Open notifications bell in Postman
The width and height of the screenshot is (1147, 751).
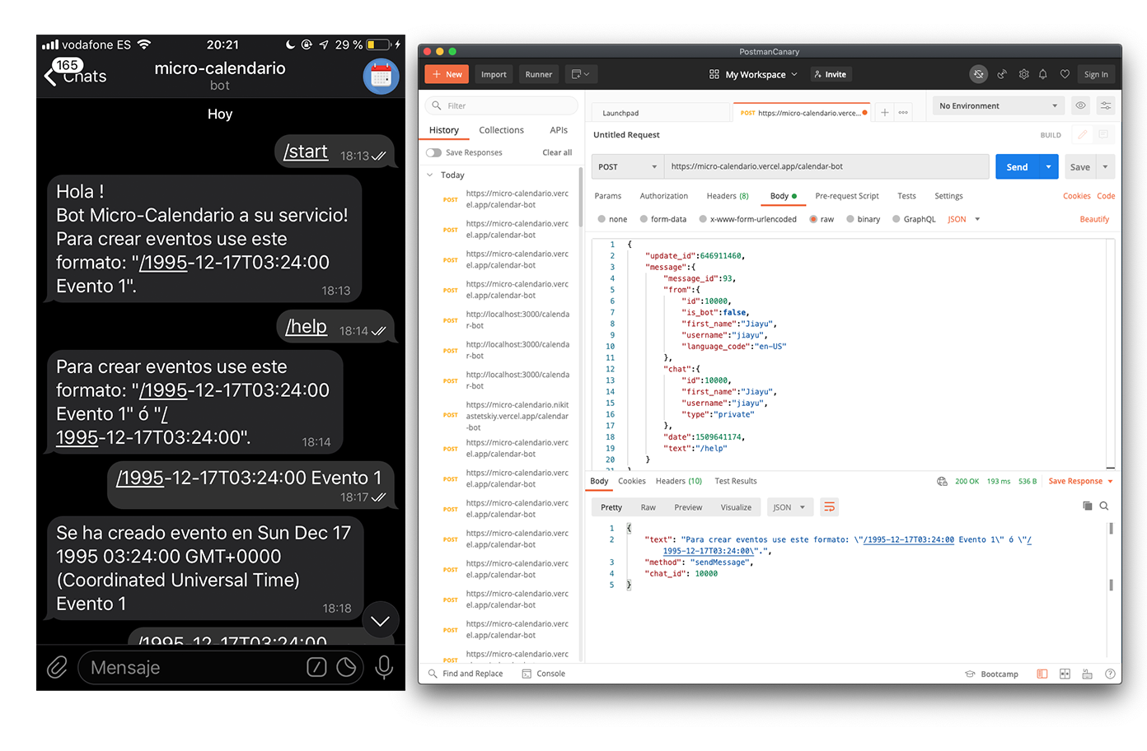(x=1043, y=74)
